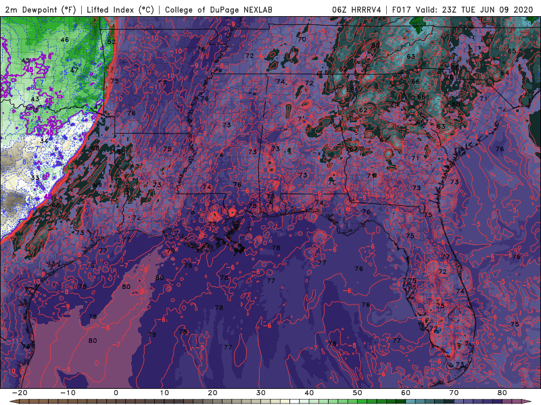Click the 20 label on the color scale
This screenshot has width=541, height=405.
click(212, 393)
